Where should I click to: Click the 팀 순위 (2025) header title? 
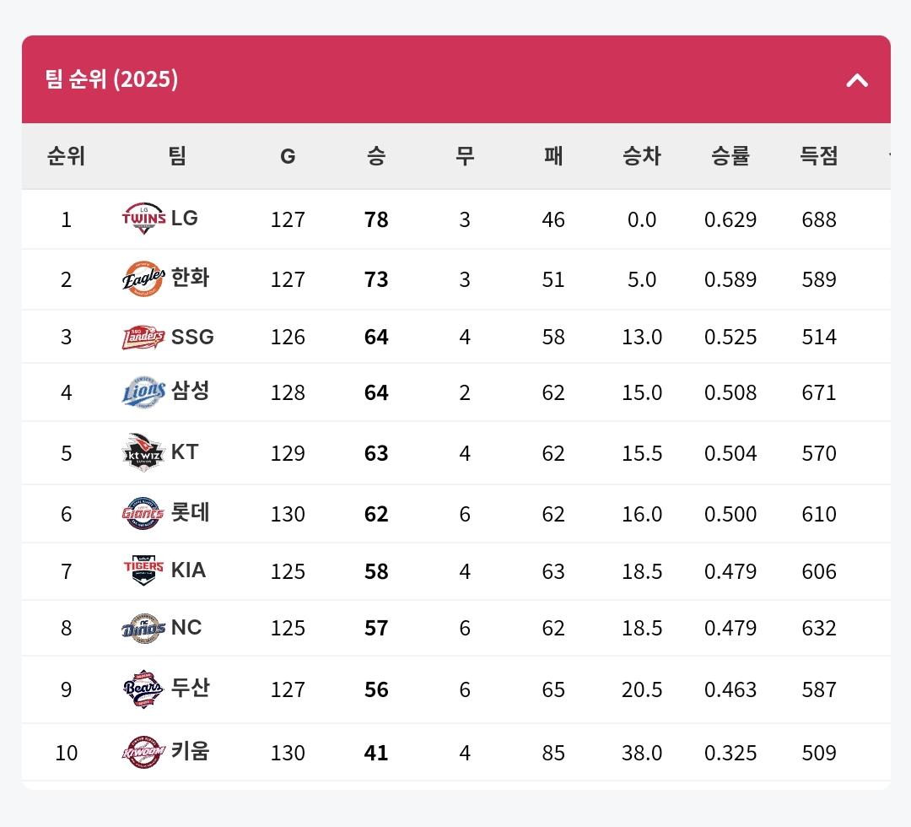point(111,80)
